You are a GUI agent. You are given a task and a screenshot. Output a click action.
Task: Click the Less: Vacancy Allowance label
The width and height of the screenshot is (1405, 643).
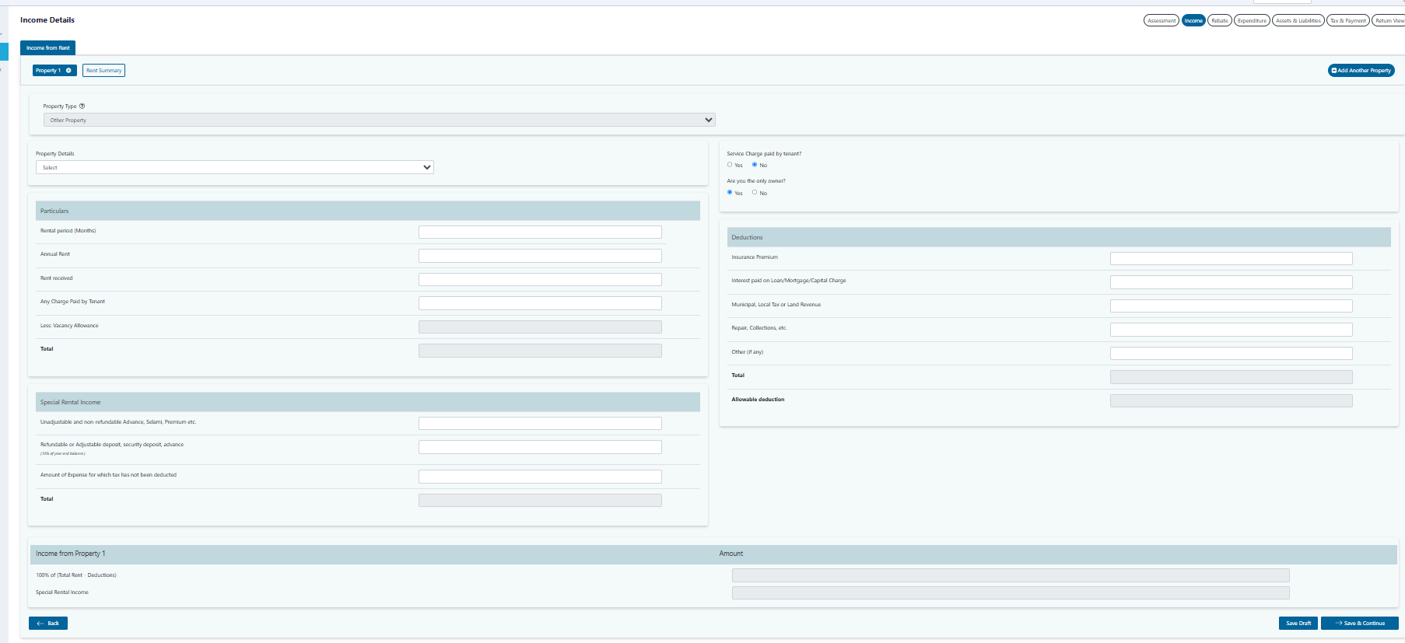69,326
